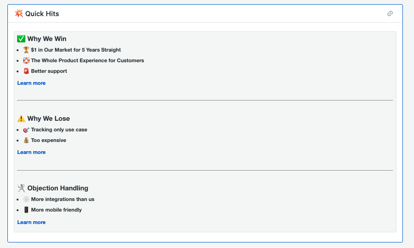Click the money bag icon beside Too expensive

click(x=26, y=140)
